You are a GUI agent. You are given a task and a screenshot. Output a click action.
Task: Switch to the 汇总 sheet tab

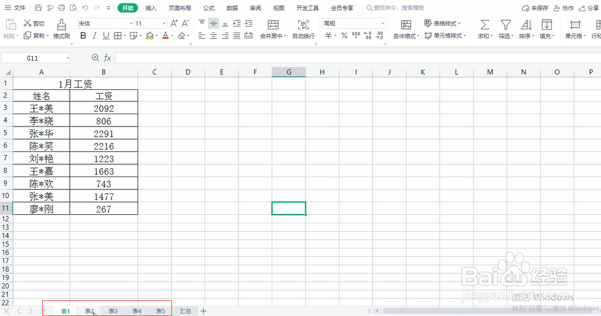pyautogui.click(x=185, y=311)
